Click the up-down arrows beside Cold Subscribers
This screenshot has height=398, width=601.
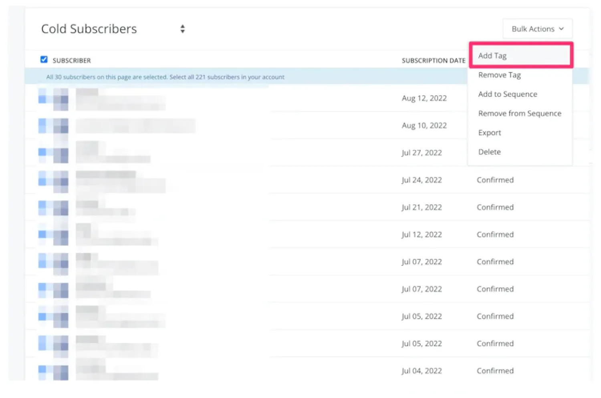coord(182,29)
